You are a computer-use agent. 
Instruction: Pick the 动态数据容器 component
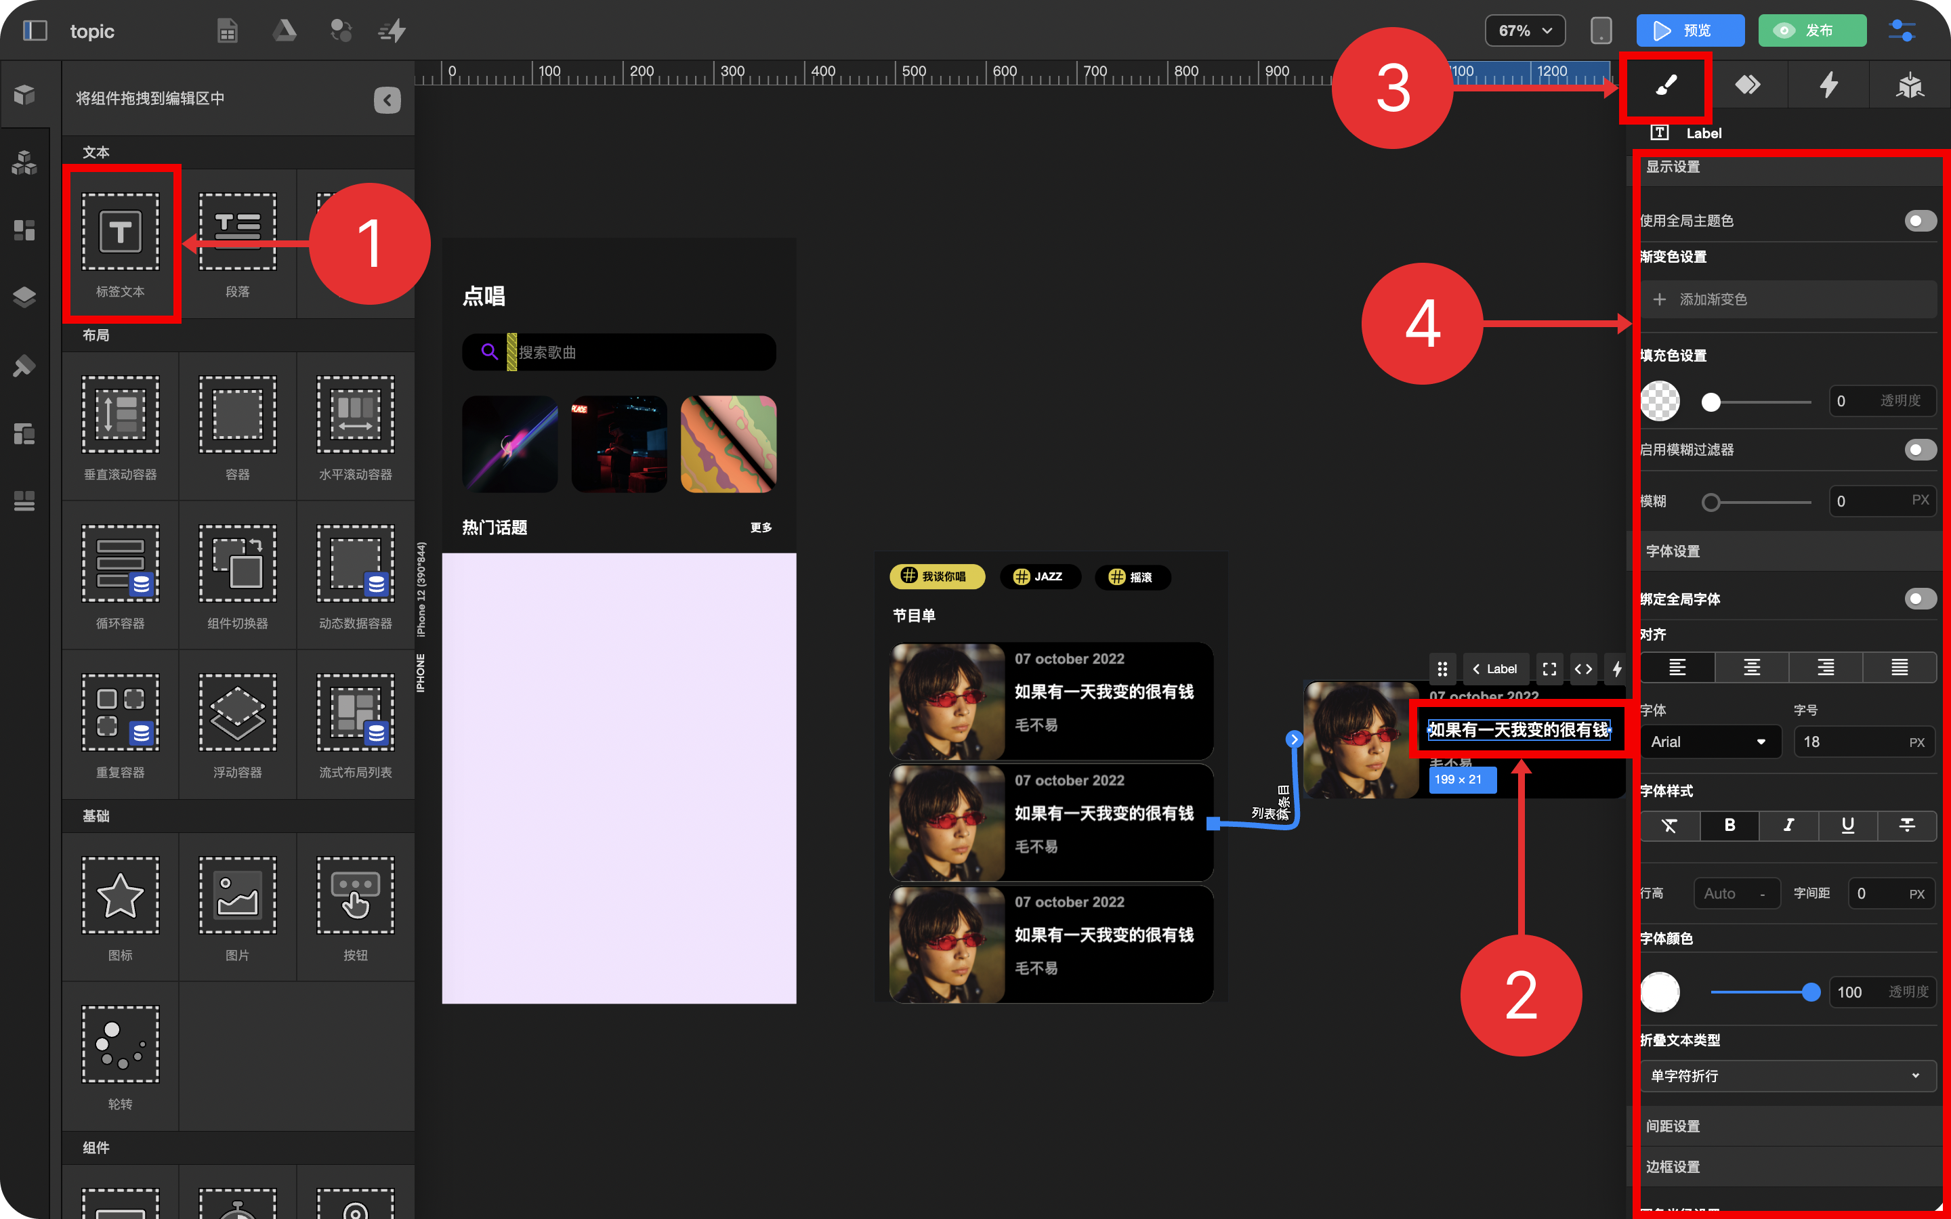(x=355, y=576)
